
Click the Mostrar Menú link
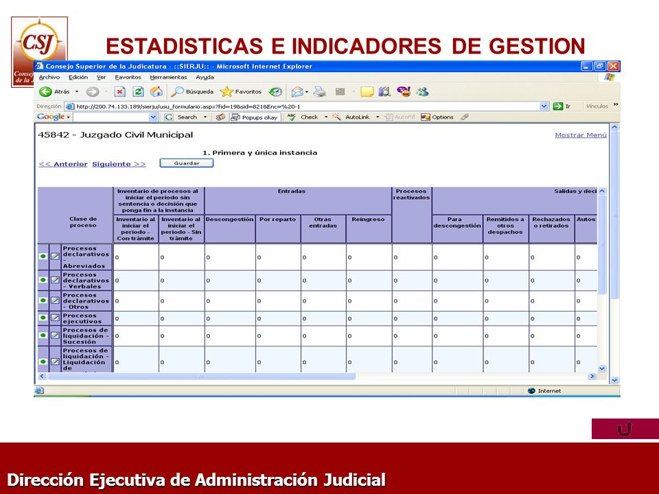581,135
